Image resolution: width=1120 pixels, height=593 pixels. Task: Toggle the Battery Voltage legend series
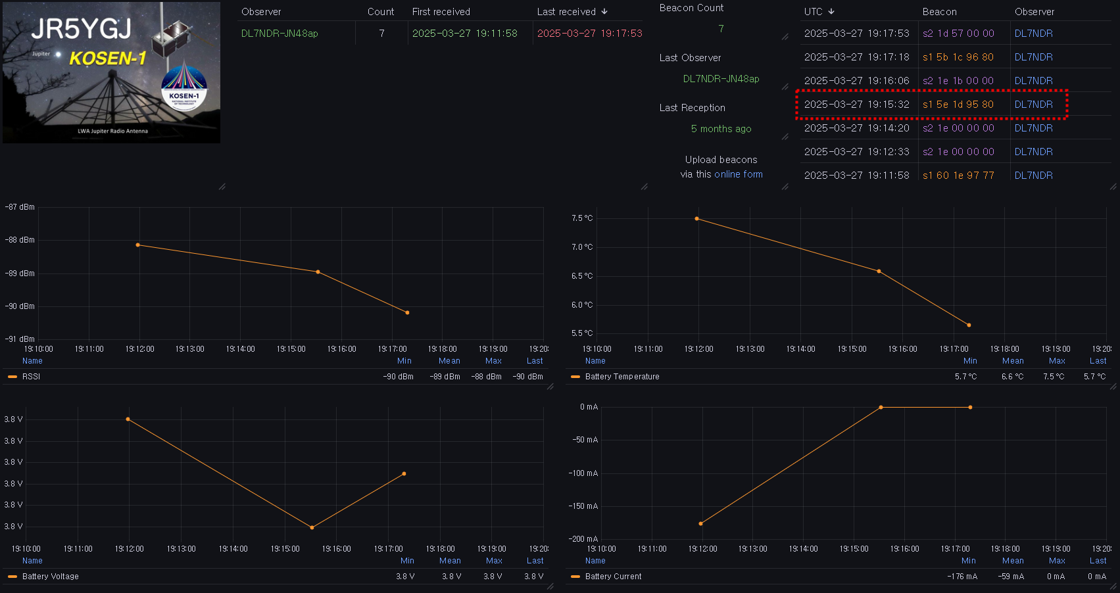pos(50,577)
